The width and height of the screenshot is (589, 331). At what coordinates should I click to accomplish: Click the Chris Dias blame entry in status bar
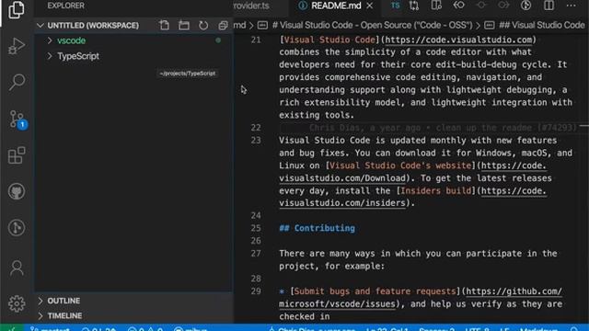click(312, 329)
